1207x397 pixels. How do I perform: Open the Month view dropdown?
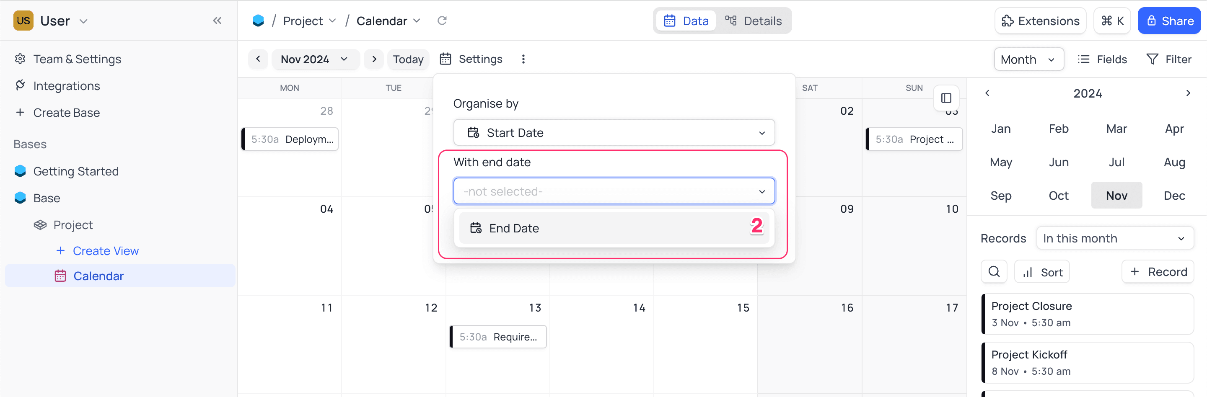pos(1028,59)
